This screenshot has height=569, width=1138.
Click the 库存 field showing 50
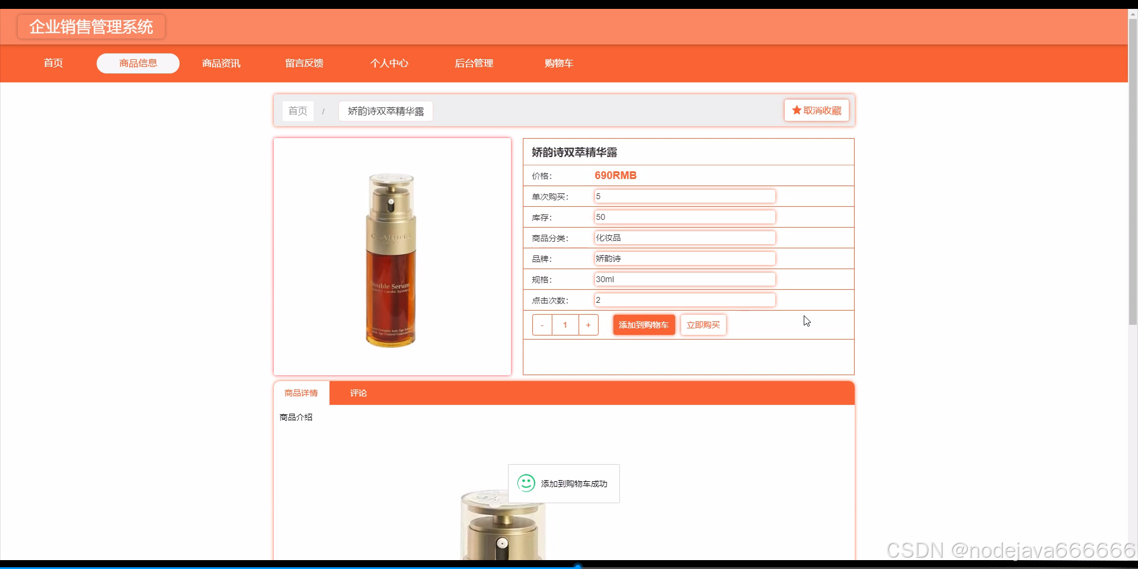point(685,217)
